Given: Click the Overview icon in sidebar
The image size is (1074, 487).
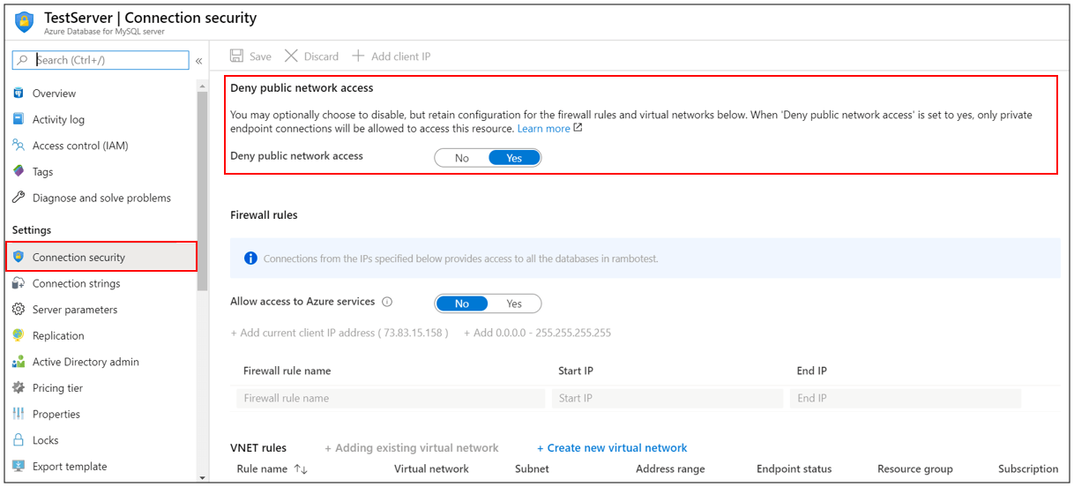Looking at the screenshot, I should 19,93.
